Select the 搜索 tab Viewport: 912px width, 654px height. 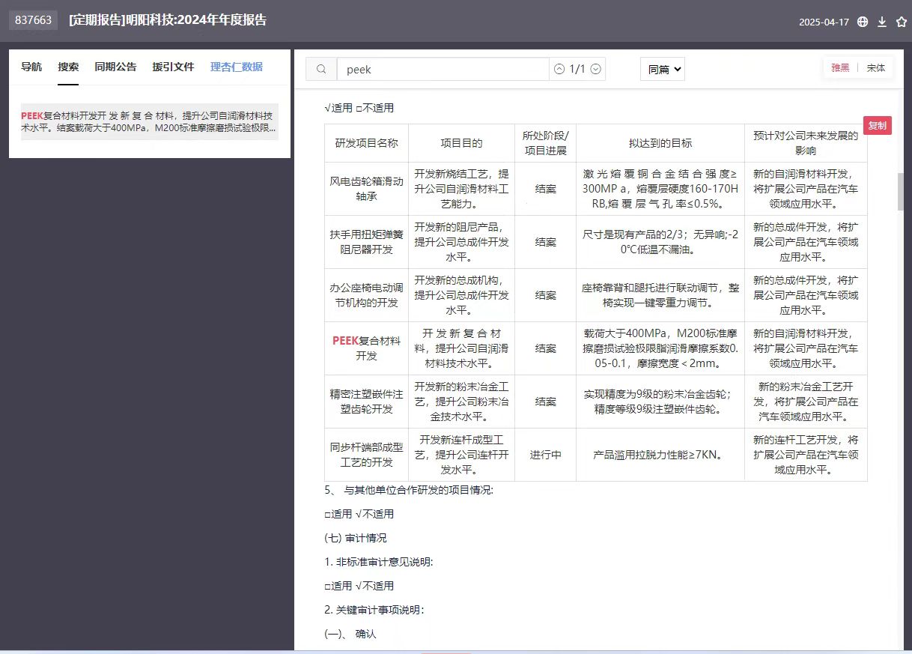tap(68, 67)
